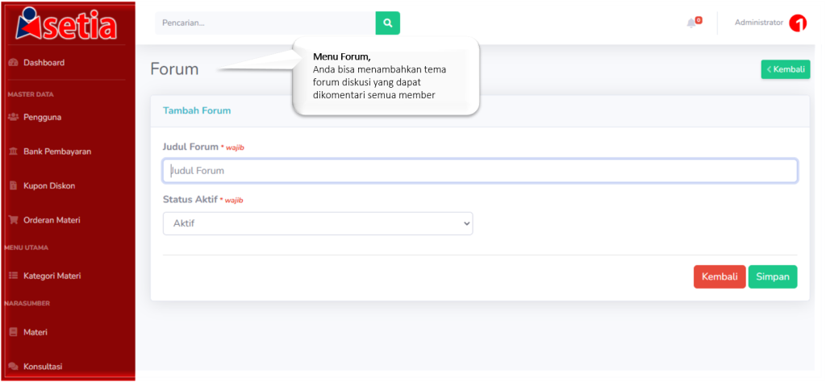Click the Kupon Diskon document icon
Image resolution: width=826 pixels, height=382 pixels.
coord(14,185)
